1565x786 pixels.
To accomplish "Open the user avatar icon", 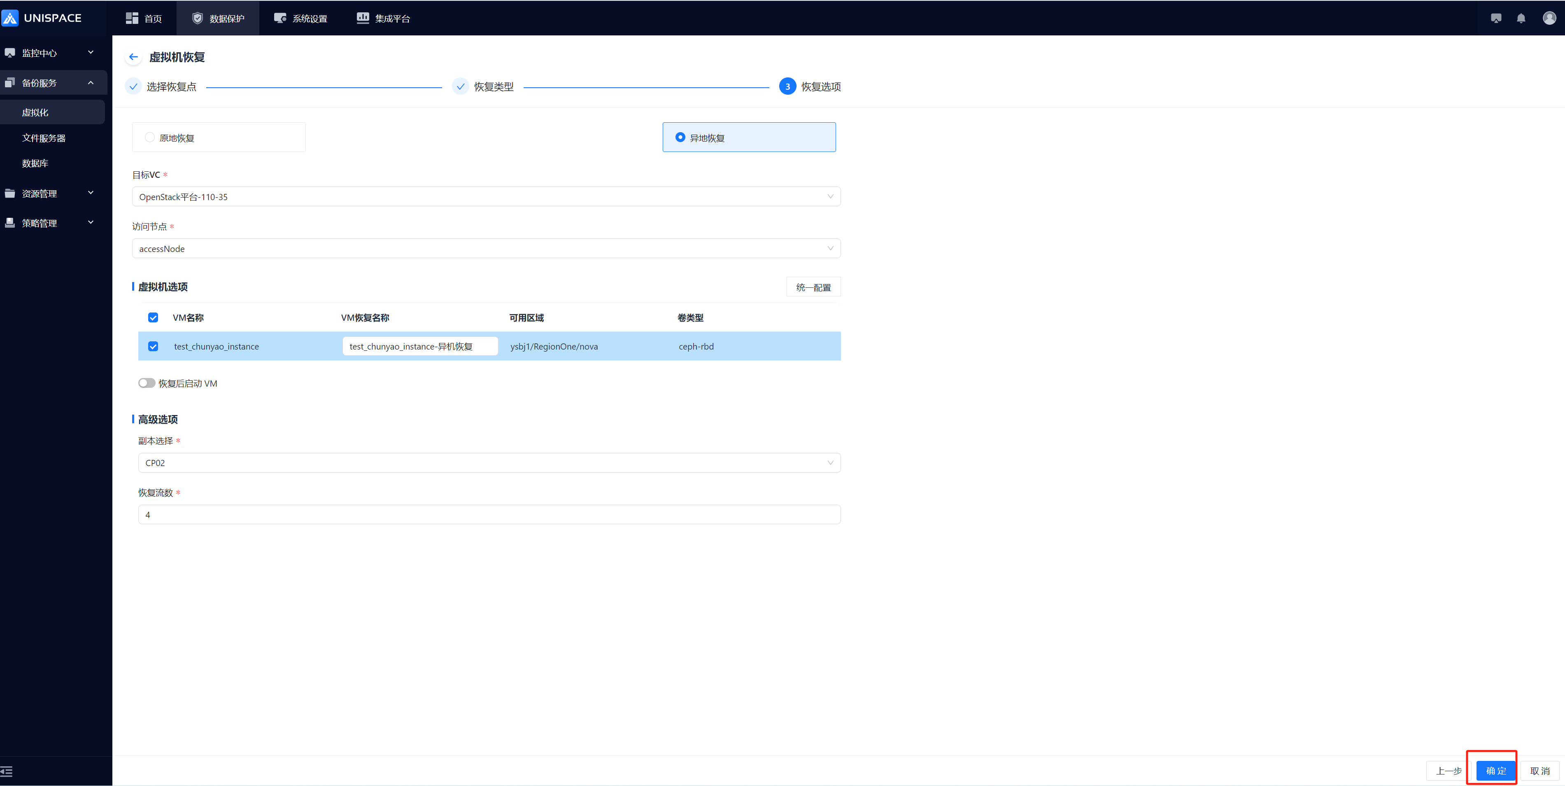I will coord(1549,18).
